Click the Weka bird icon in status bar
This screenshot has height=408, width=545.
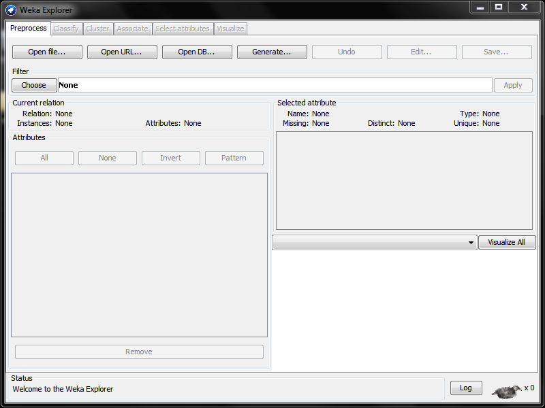507,392
